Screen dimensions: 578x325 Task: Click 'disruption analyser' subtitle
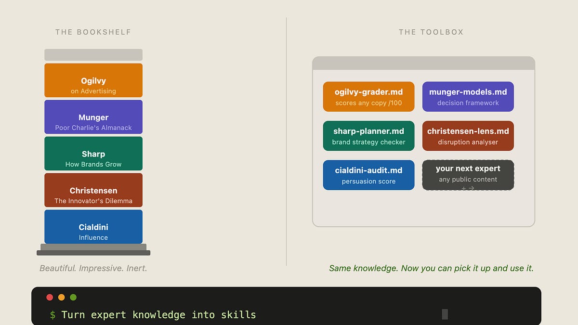point(468,142)
